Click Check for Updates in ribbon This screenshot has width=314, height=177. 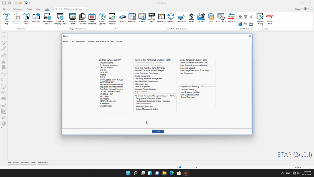pos(112,18)
